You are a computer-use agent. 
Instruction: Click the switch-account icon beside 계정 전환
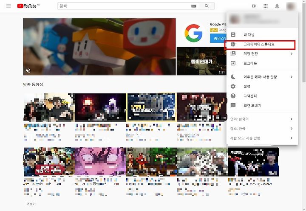coord(233,53)
